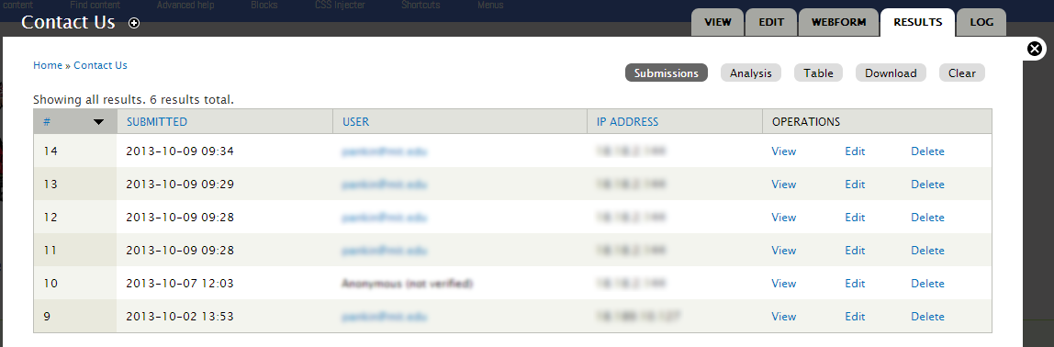Click the Clear submissions button

point(962,73)
